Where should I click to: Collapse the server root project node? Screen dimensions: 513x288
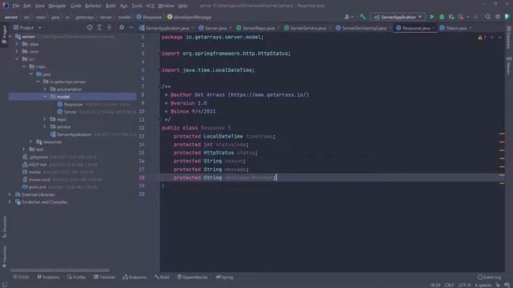(10, 37)
